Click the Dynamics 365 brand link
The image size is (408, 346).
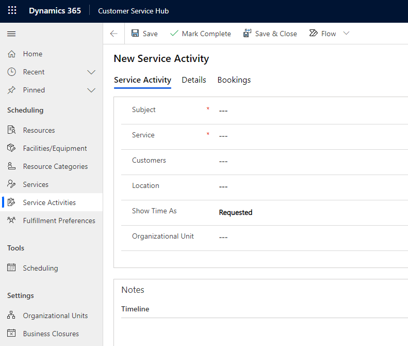(55, 11)
